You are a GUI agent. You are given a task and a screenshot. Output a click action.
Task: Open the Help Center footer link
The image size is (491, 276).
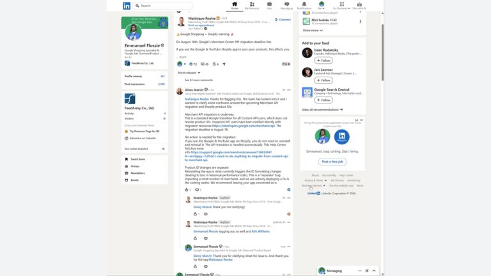point(346,176)
